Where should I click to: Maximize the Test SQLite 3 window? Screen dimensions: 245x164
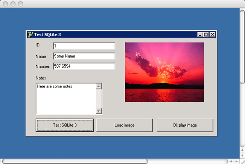tap(206, 34)
